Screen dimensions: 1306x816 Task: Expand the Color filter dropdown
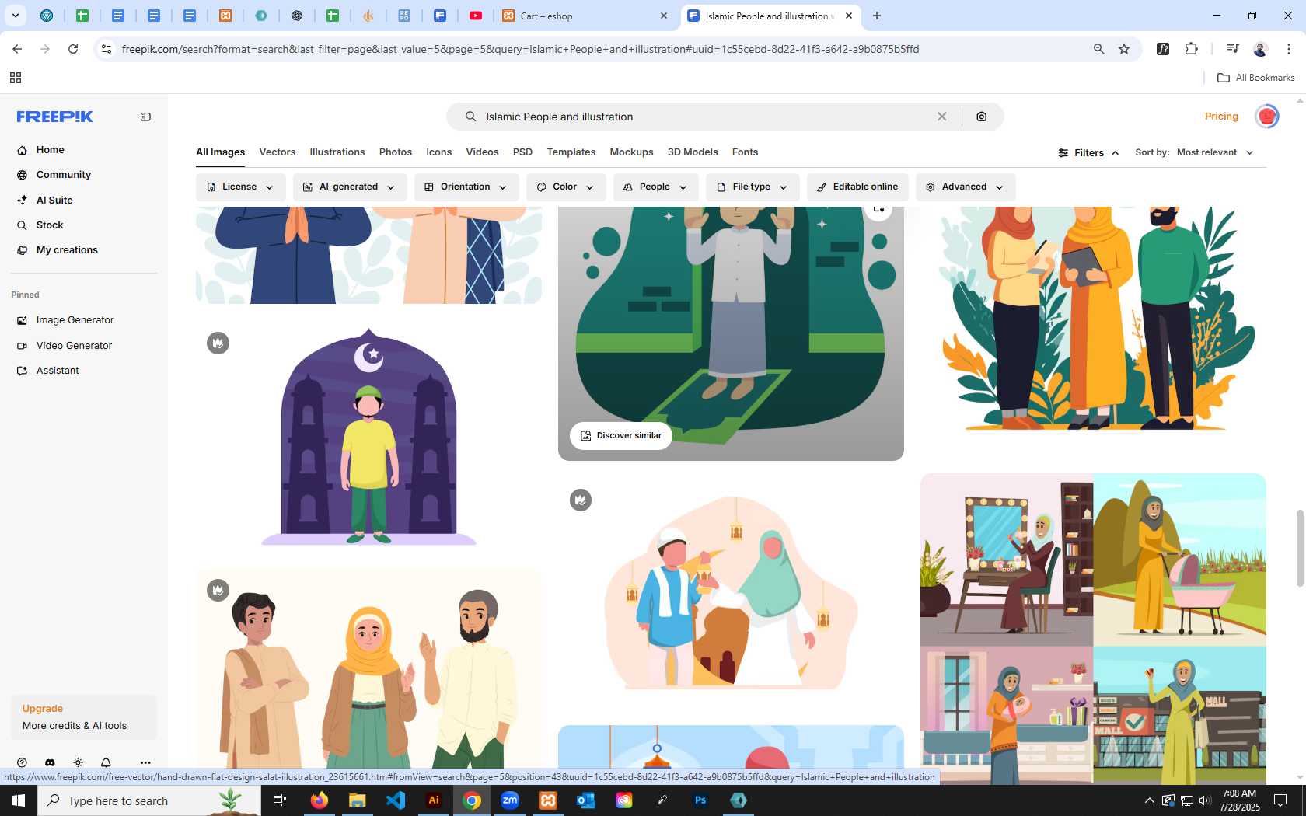pyautogui.click(x=565, y=187)
